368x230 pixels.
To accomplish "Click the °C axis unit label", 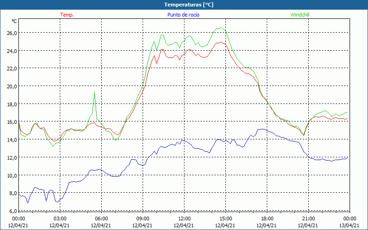I will [14, 21].
